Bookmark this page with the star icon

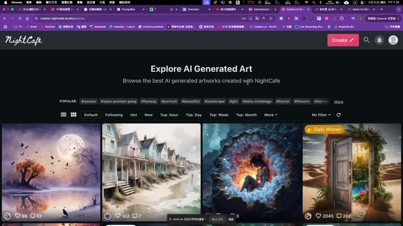[270, 19]
